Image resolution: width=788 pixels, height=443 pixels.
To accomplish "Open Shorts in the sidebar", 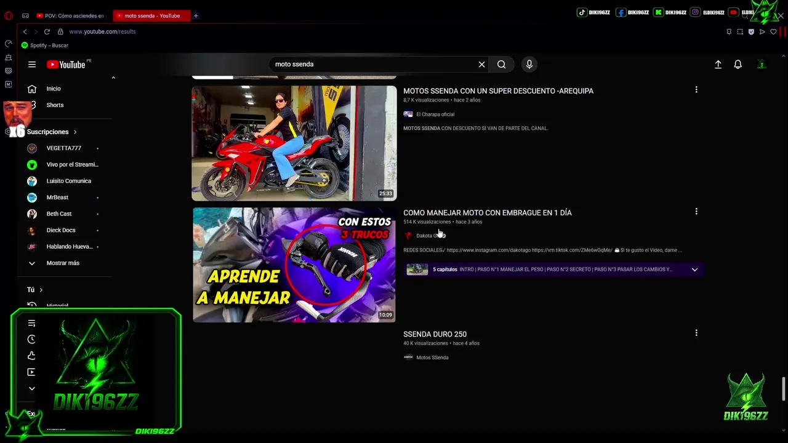I will click(55, 105).
